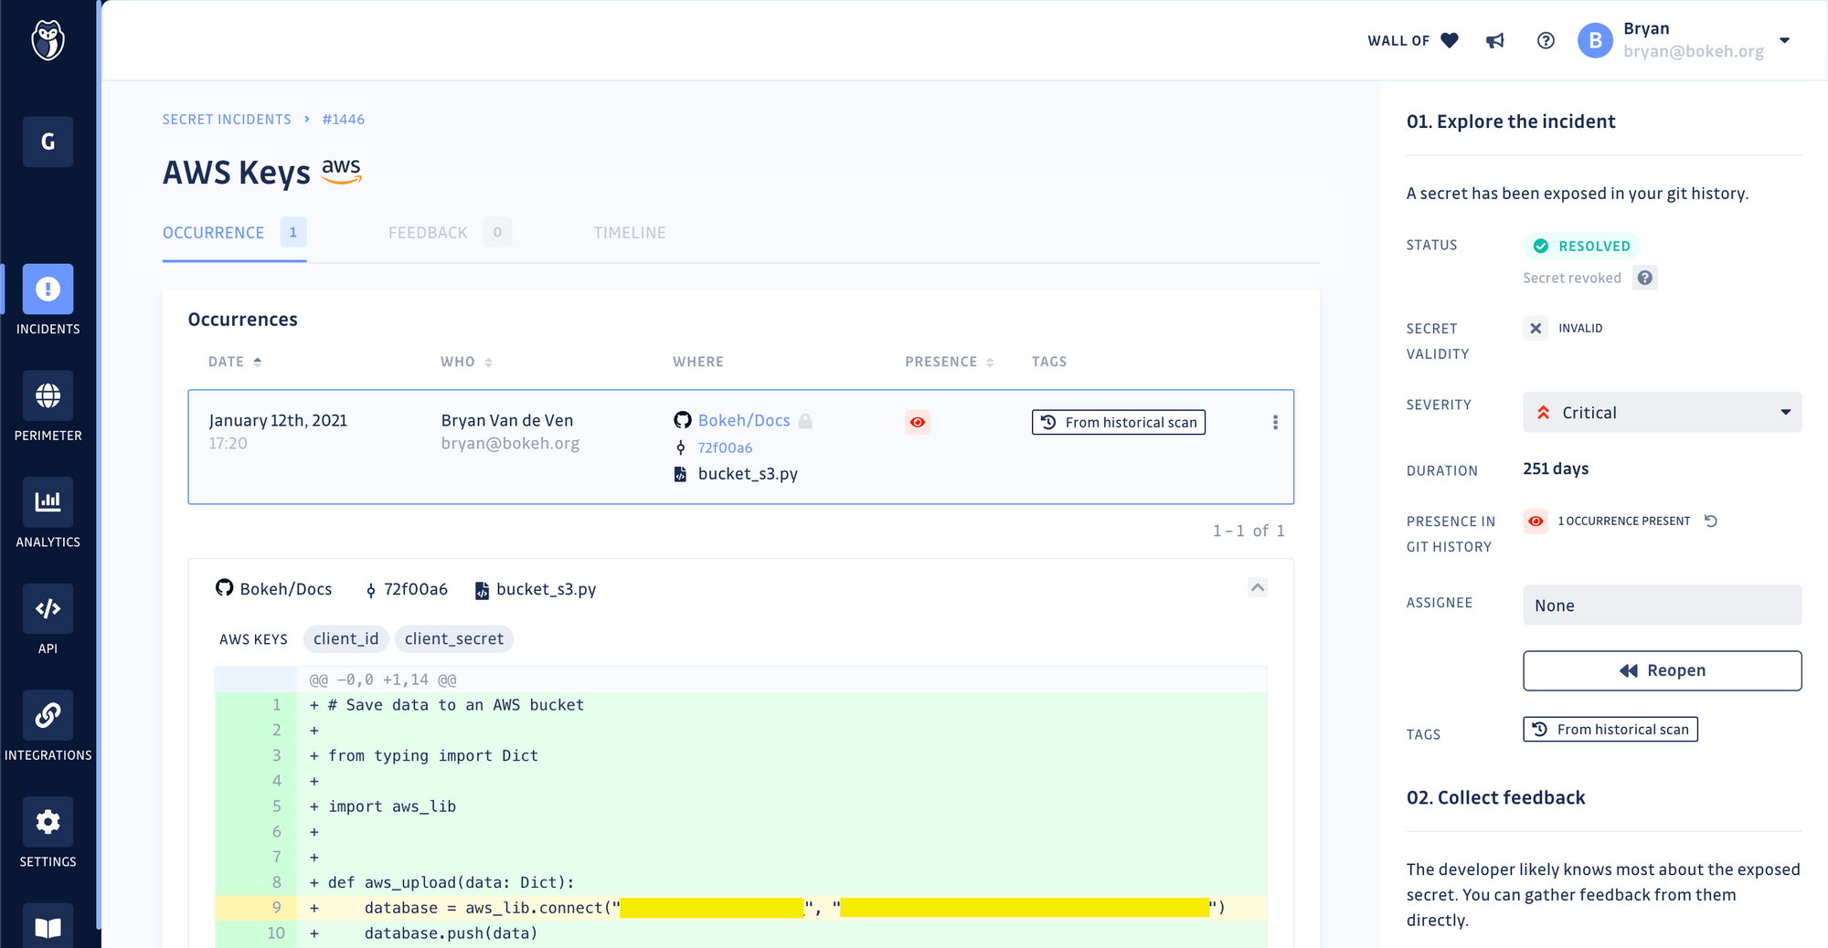Click the '02. Collect feedback' heading

point(1496,797)
